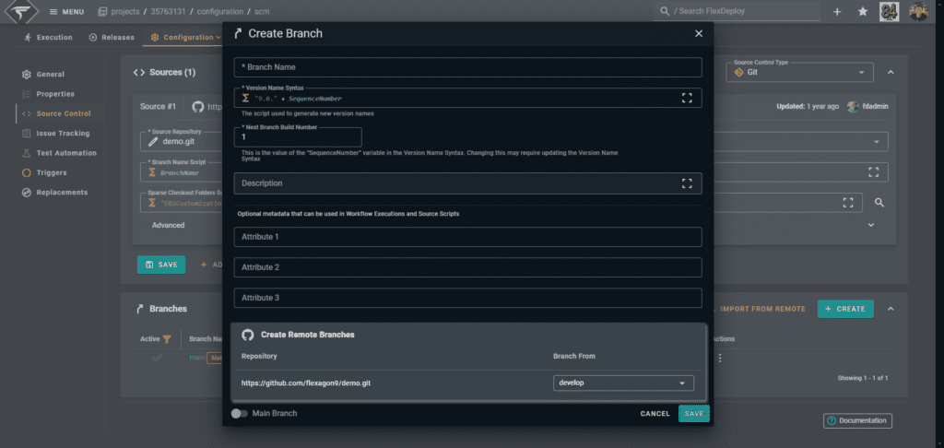Click the Source #1 label
944x448 pixels.
158,107
